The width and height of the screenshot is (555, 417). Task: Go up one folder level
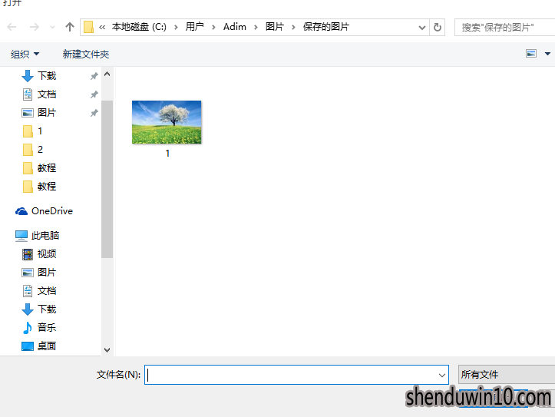click(x=70, y=27)
